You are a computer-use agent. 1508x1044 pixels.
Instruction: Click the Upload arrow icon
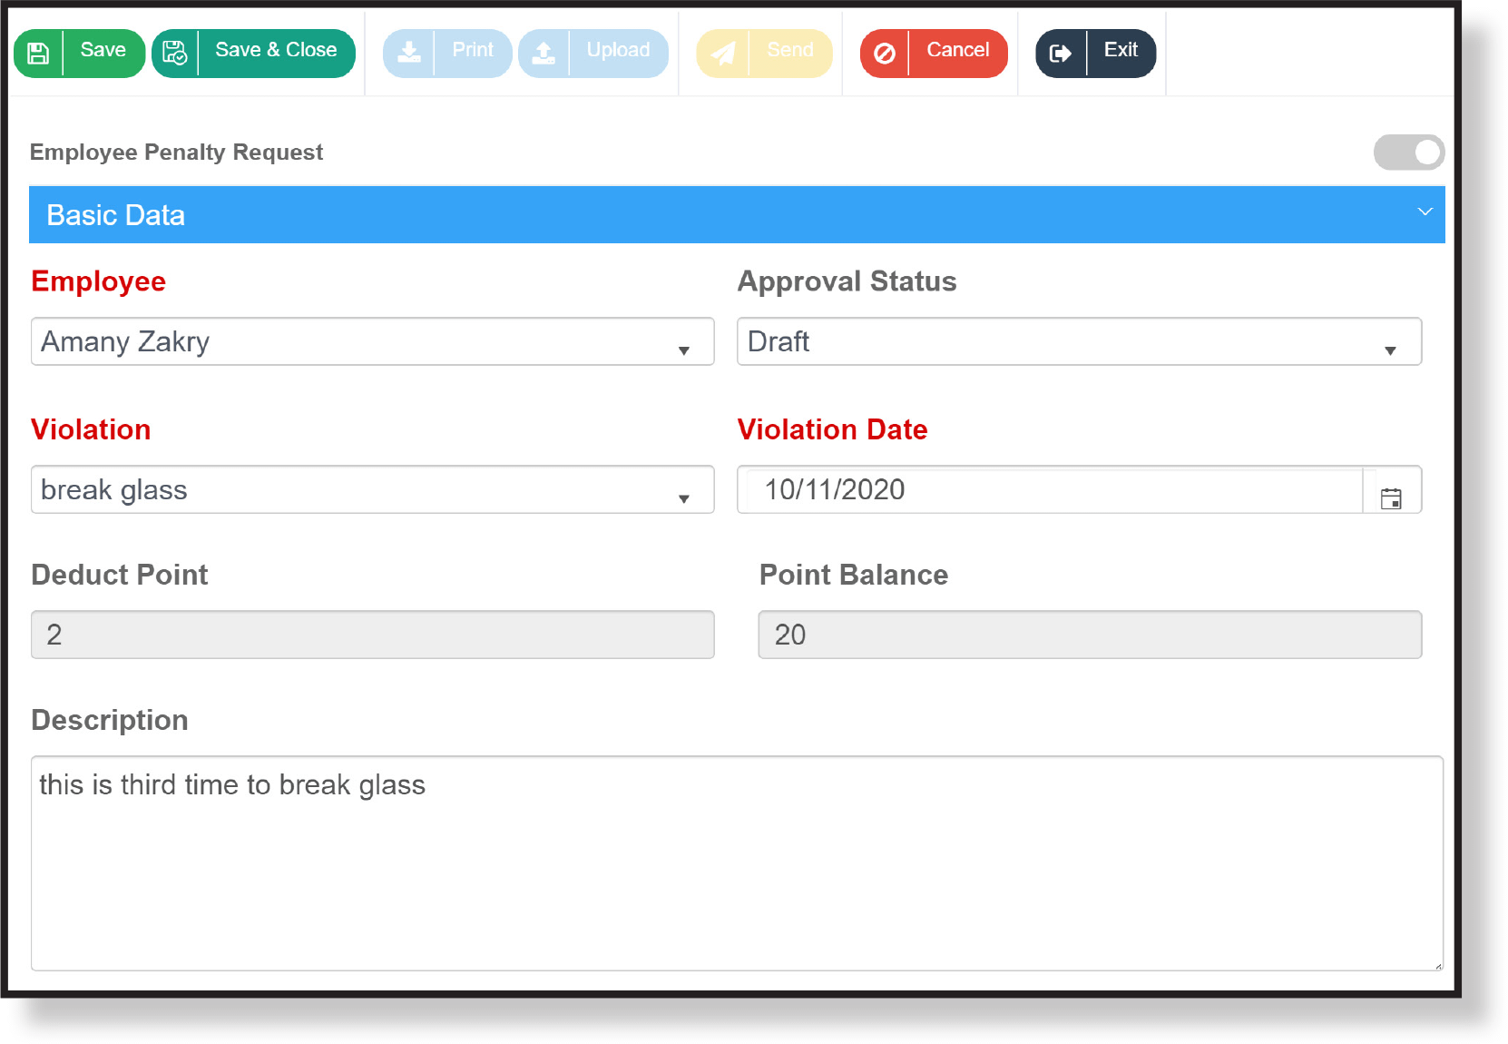(x=543, y=54)
